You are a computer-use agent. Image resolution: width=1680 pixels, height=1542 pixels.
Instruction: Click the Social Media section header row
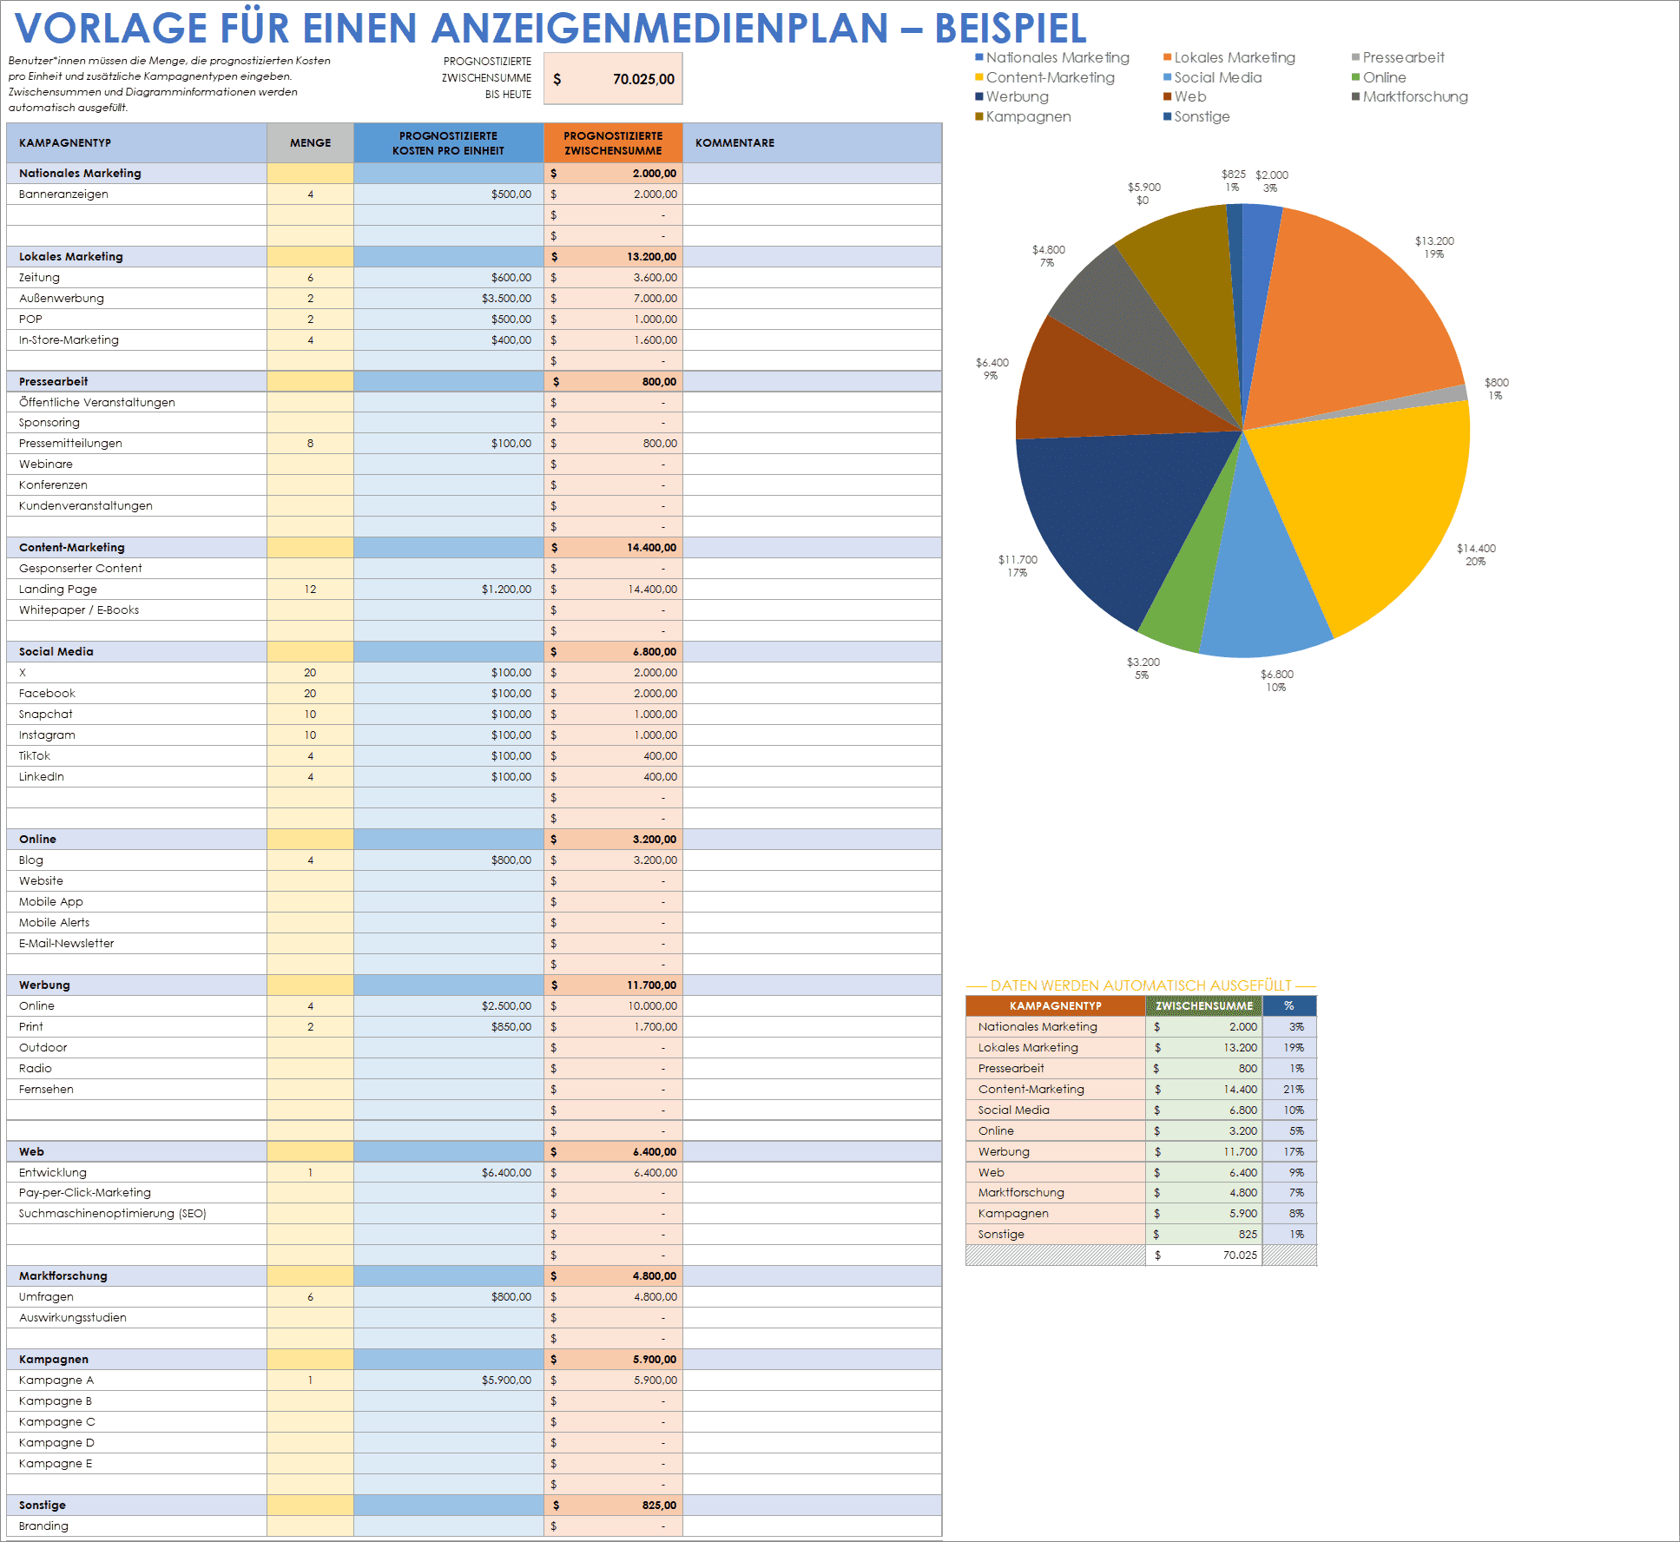(x=474, y=652)
